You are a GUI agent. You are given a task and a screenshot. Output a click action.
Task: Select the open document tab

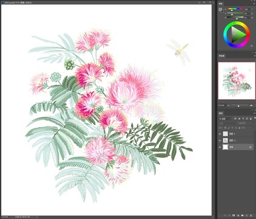click(x=17, y=2)
